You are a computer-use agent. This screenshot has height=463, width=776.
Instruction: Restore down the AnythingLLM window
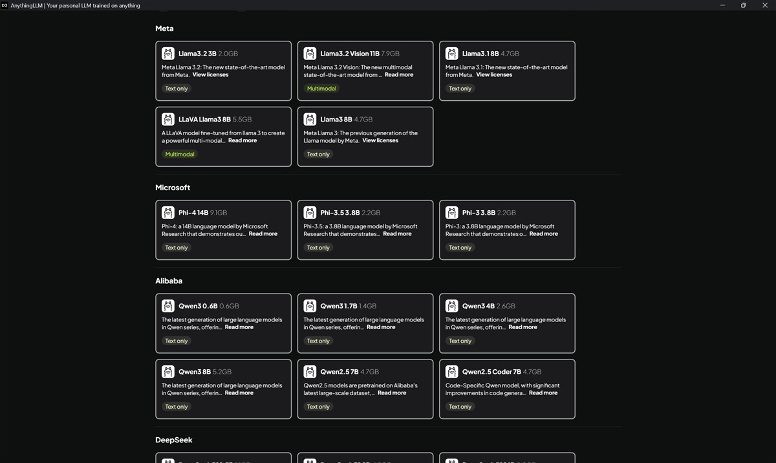(x=743, y=5)
